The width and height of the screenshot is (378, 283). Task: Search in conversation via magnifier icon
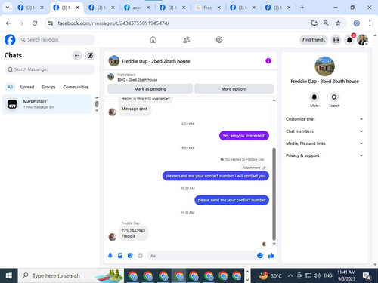pyautogui.click(x=334, y=97)
